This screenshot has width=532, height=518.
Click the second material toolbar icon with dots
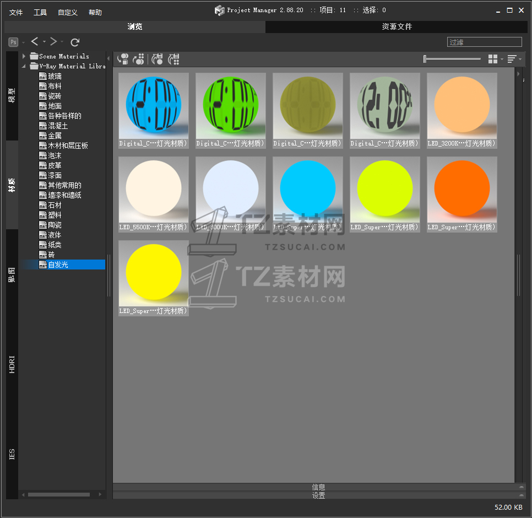pyautogui.click(x=139, y=59)
